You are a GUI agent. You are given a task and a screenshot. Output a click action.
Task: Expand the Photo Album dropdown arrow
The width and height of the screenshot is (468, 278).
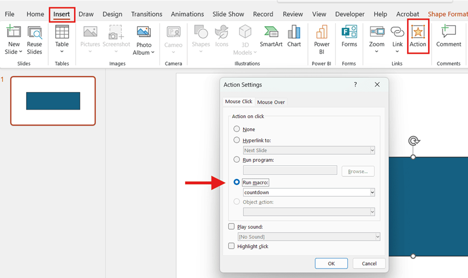click(152, 53)
